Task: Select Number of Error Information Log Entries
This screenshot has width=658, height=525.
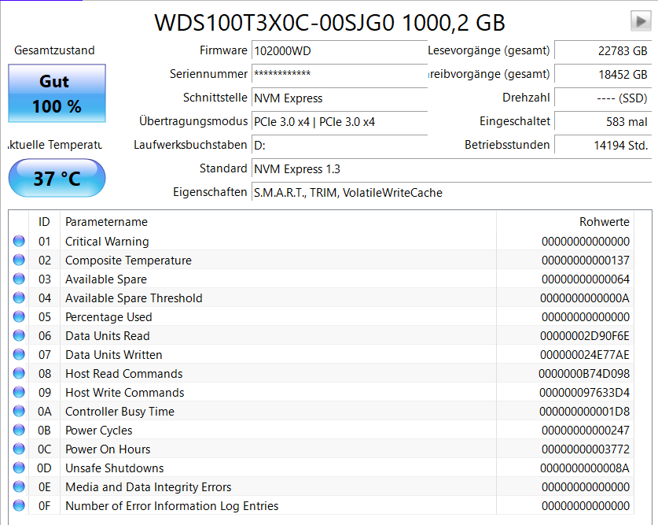Action: coord(172,506)
